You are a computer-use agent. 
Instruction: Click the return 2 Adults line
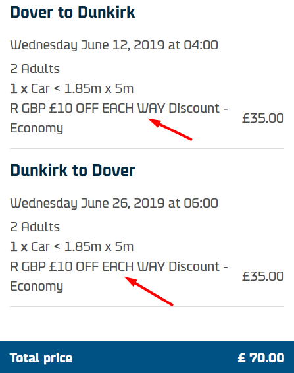pos(35,227)
